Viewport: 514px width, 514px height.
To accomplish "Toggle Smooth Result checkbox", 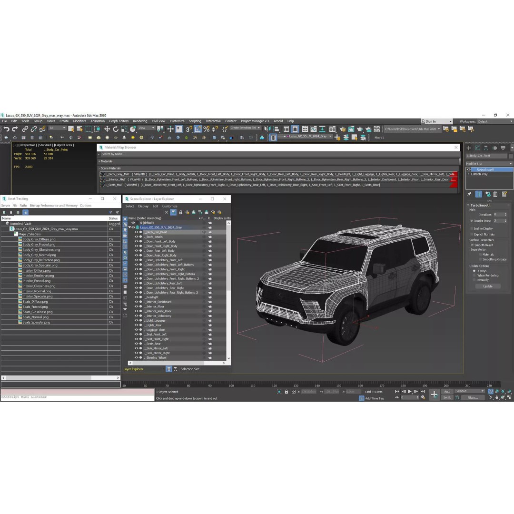I will [x=472, y=245].
